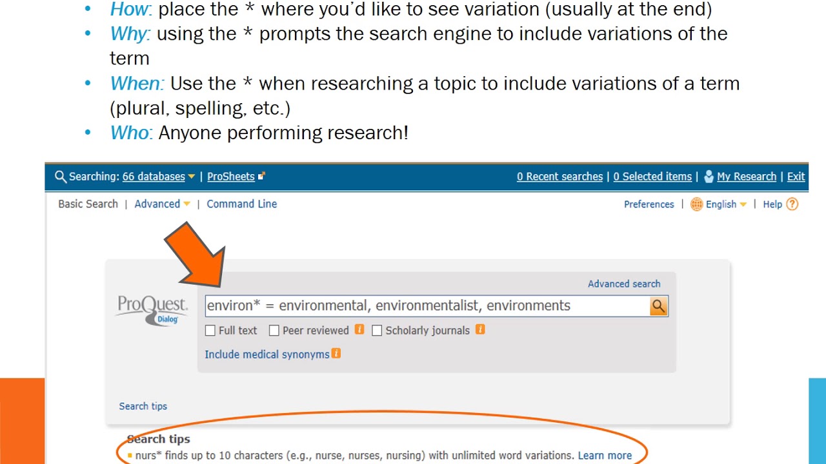This screenshot has height=464, width=826.
Task: Switch to Basic Search
Action: [x=88, y=204]
